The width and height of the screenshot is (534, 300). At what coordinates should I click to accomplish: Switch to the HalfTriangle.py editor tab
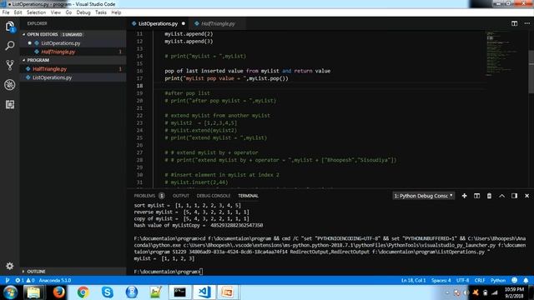(218, 23)
